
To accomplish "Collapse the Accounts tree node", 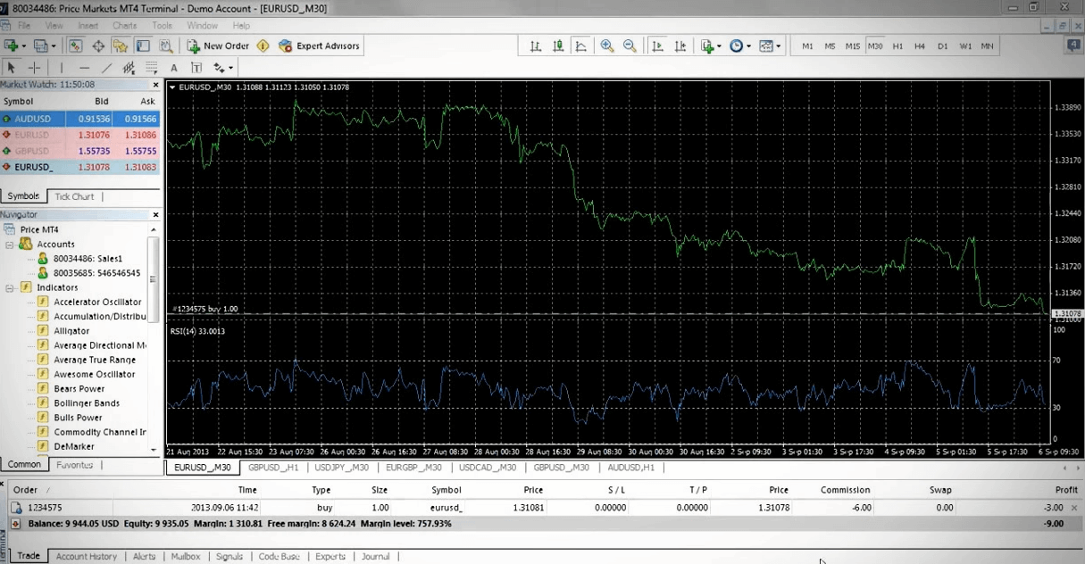I will pyautogui.click(x=7, y=244).
